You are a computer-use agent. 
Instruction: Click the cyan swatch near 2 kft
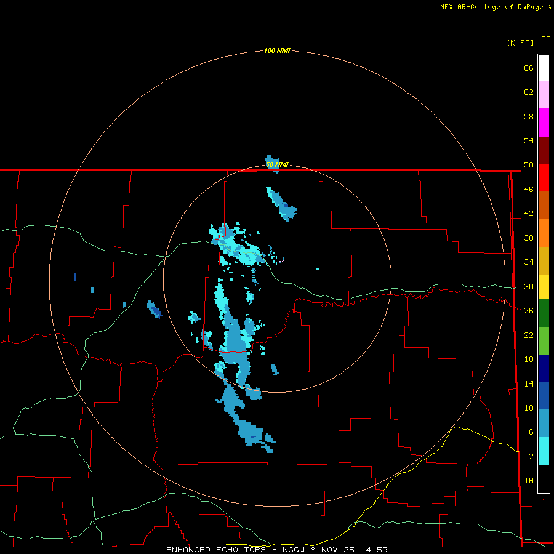click(x=544, y=451)
